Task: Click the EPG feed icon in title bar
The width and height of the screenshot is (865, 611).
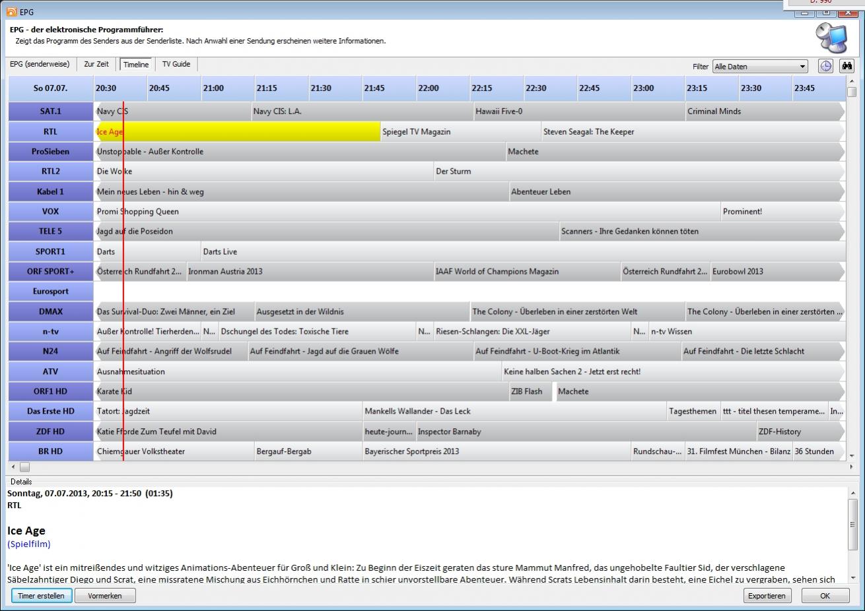Action: point(12,11)
